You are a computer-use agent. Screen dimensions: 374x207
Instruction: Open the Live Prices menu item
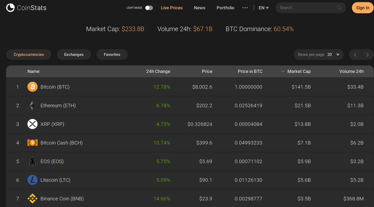[172, 8]
